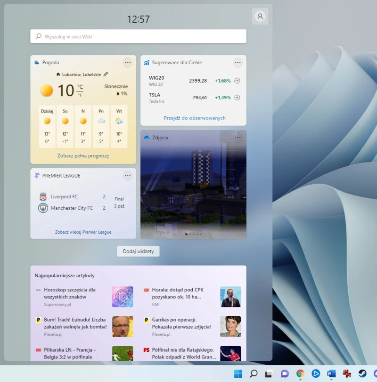The height and width of the screenshot is (382, 377).
Task: Click the pencil icon to edit Lubartow location
Action: coord(106,74)
